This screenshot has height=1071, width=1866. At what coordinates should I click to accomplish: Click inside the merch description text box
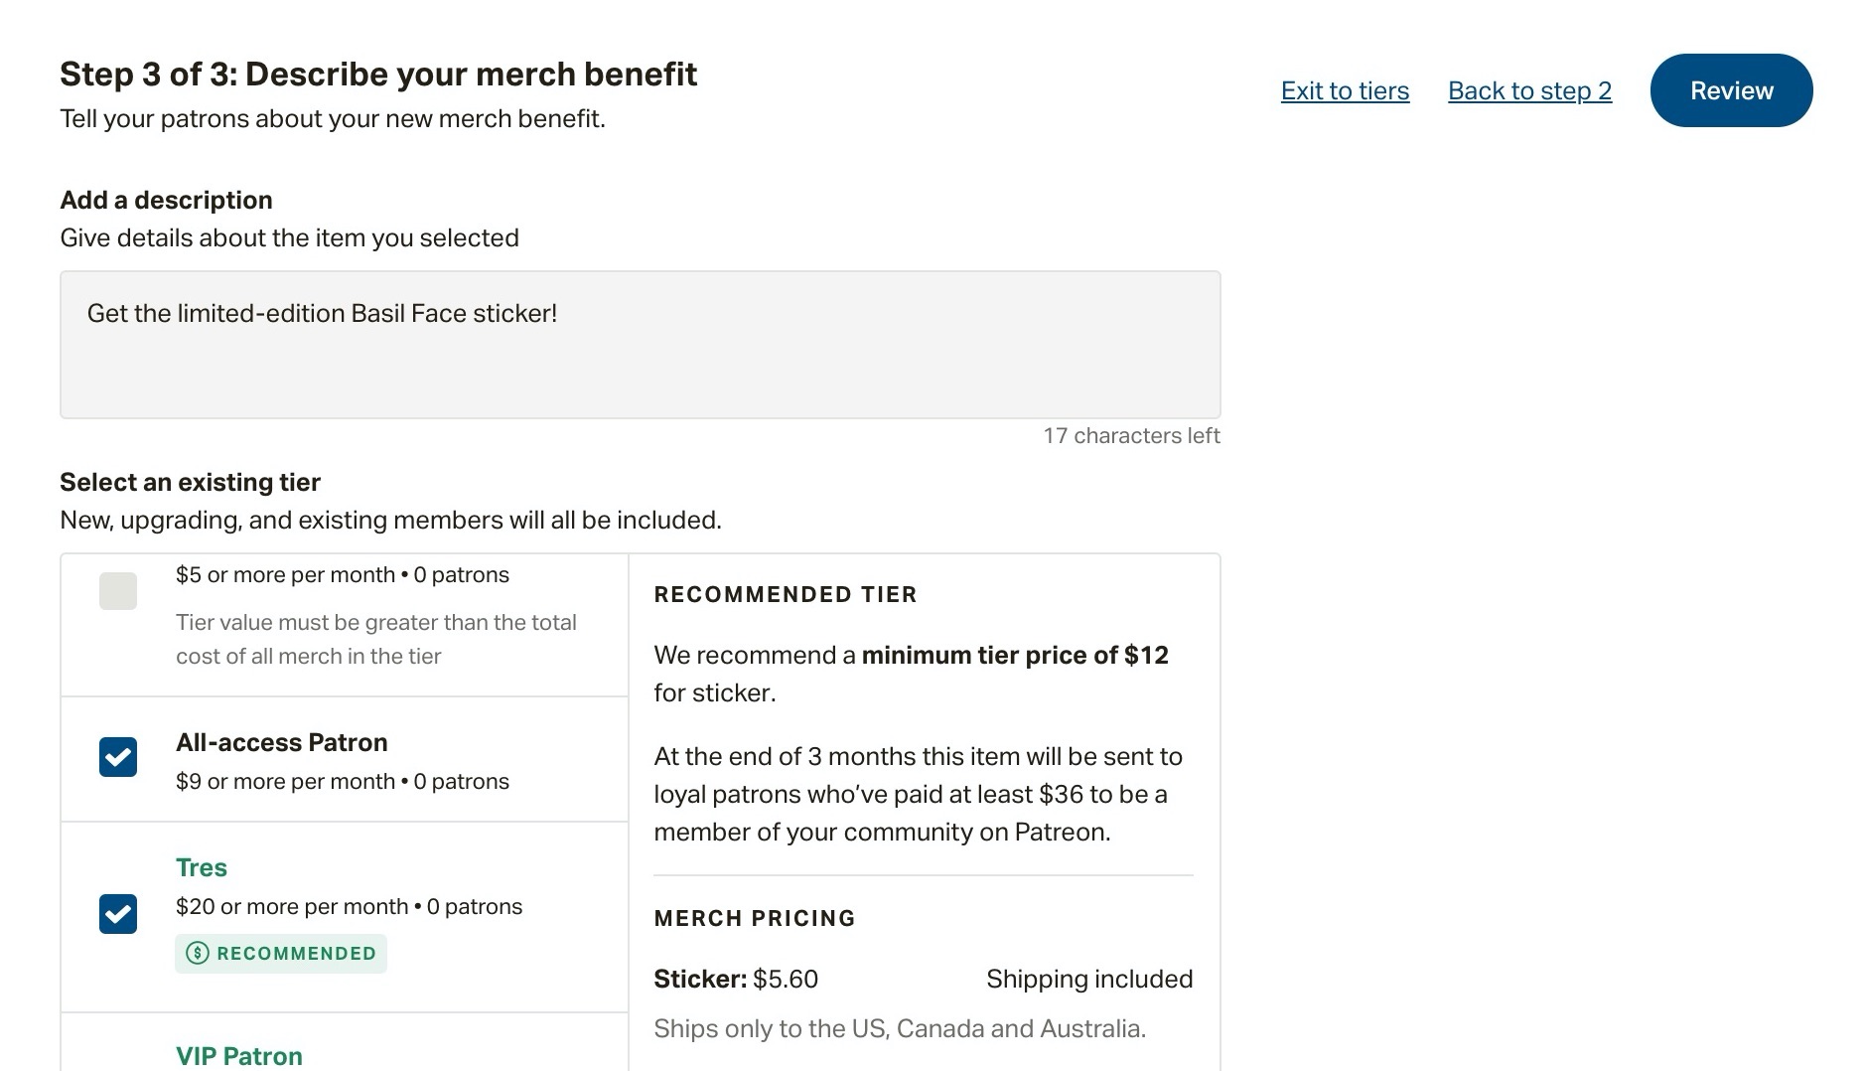click(640, 344)
